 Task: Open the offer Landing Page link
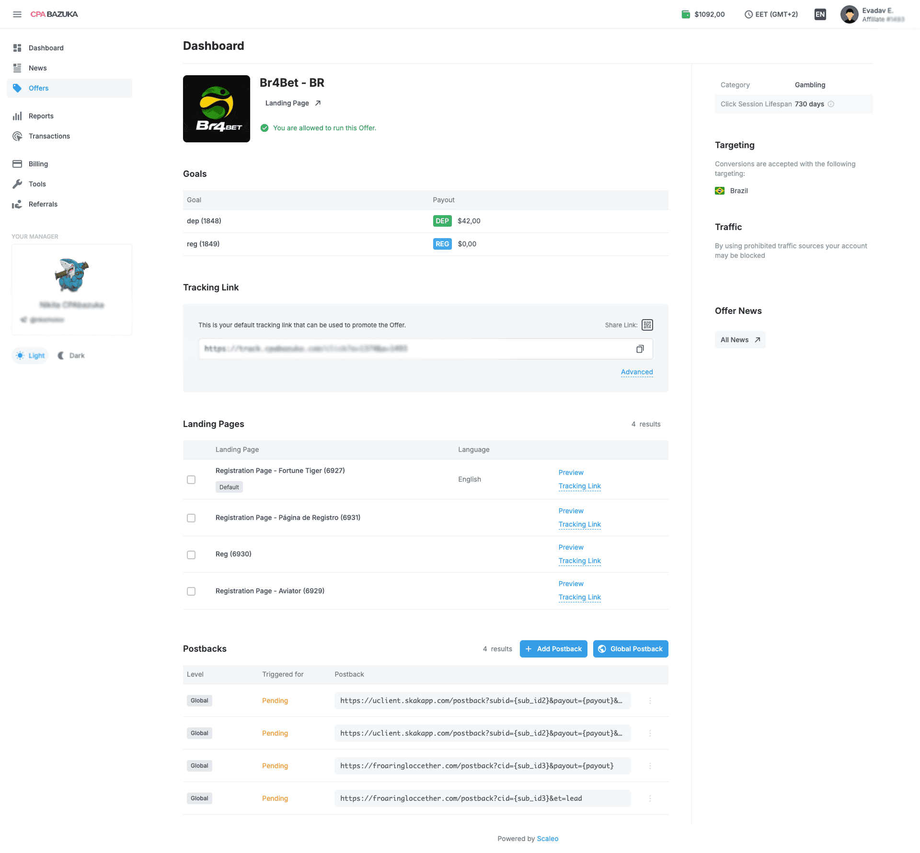(x=293, y=103)
